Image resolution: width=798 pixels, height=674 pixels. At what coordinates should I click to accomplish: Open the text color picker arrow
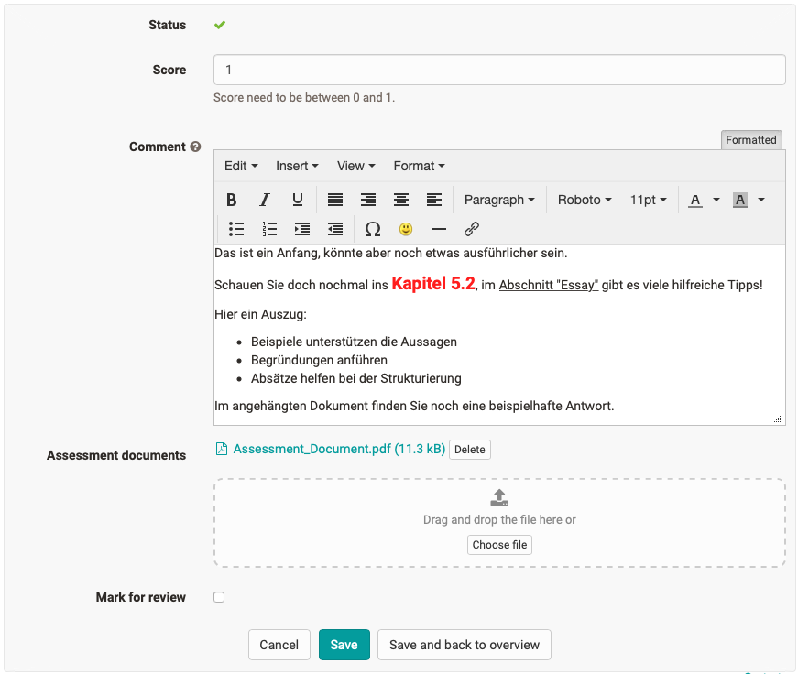pyautogui.click(x=716, y=200)
